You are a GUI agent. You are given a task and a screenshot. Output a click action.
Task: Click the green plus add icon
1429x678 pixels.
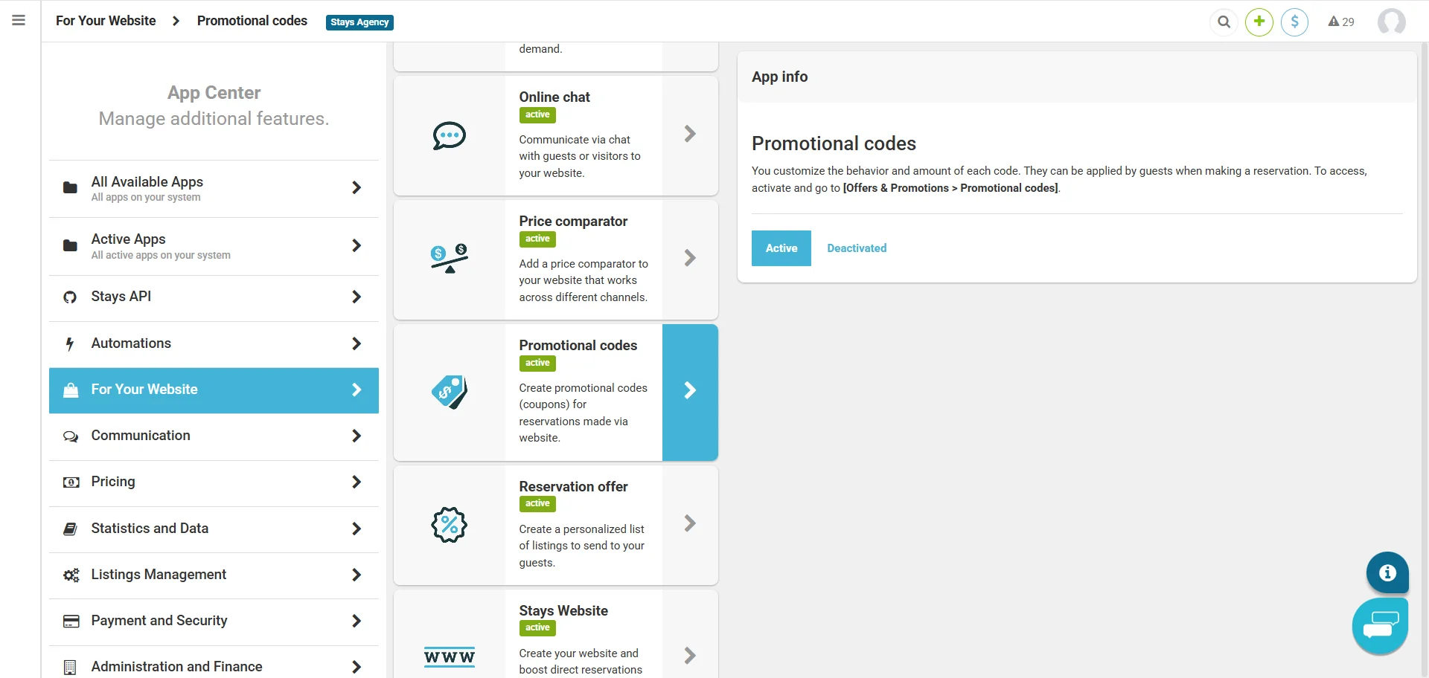pos(1259,22)
